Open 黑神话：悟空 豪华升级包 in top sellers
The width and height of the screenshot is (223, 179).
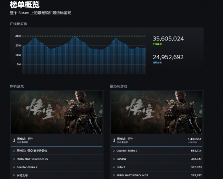57,151
